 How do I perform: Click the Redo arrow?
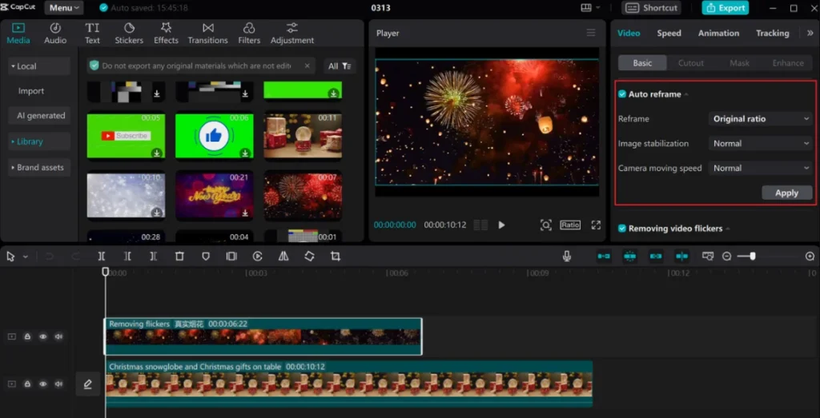tap(75, 257)
